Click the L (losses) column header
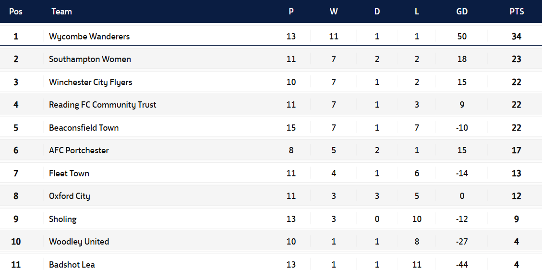Image resolution: width=542 pixels, height=270 pixels. click(417, 12)
